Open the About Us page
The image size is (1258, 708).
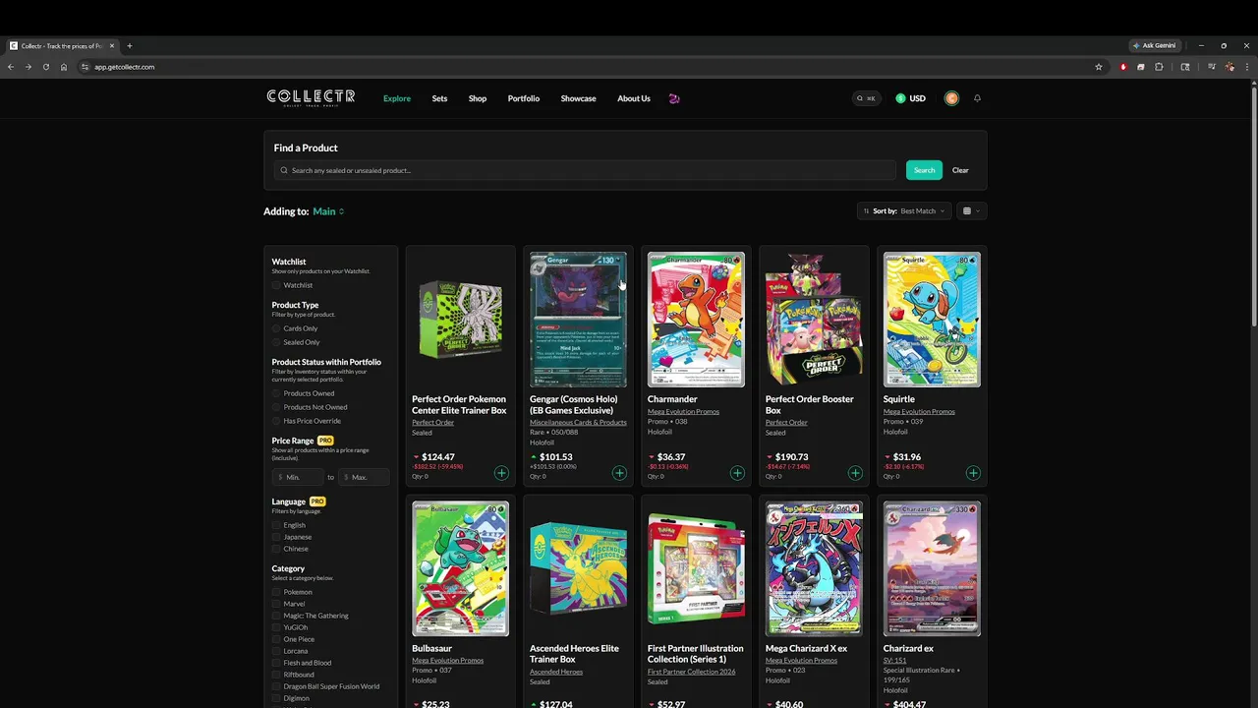point(634,98)
